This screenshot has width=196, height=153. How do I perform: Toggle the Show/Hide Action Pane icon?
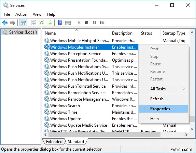tap(68, 23)
